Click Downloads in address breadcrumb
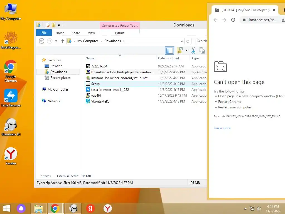The image size is (285, 214). [x=112, y=41]
